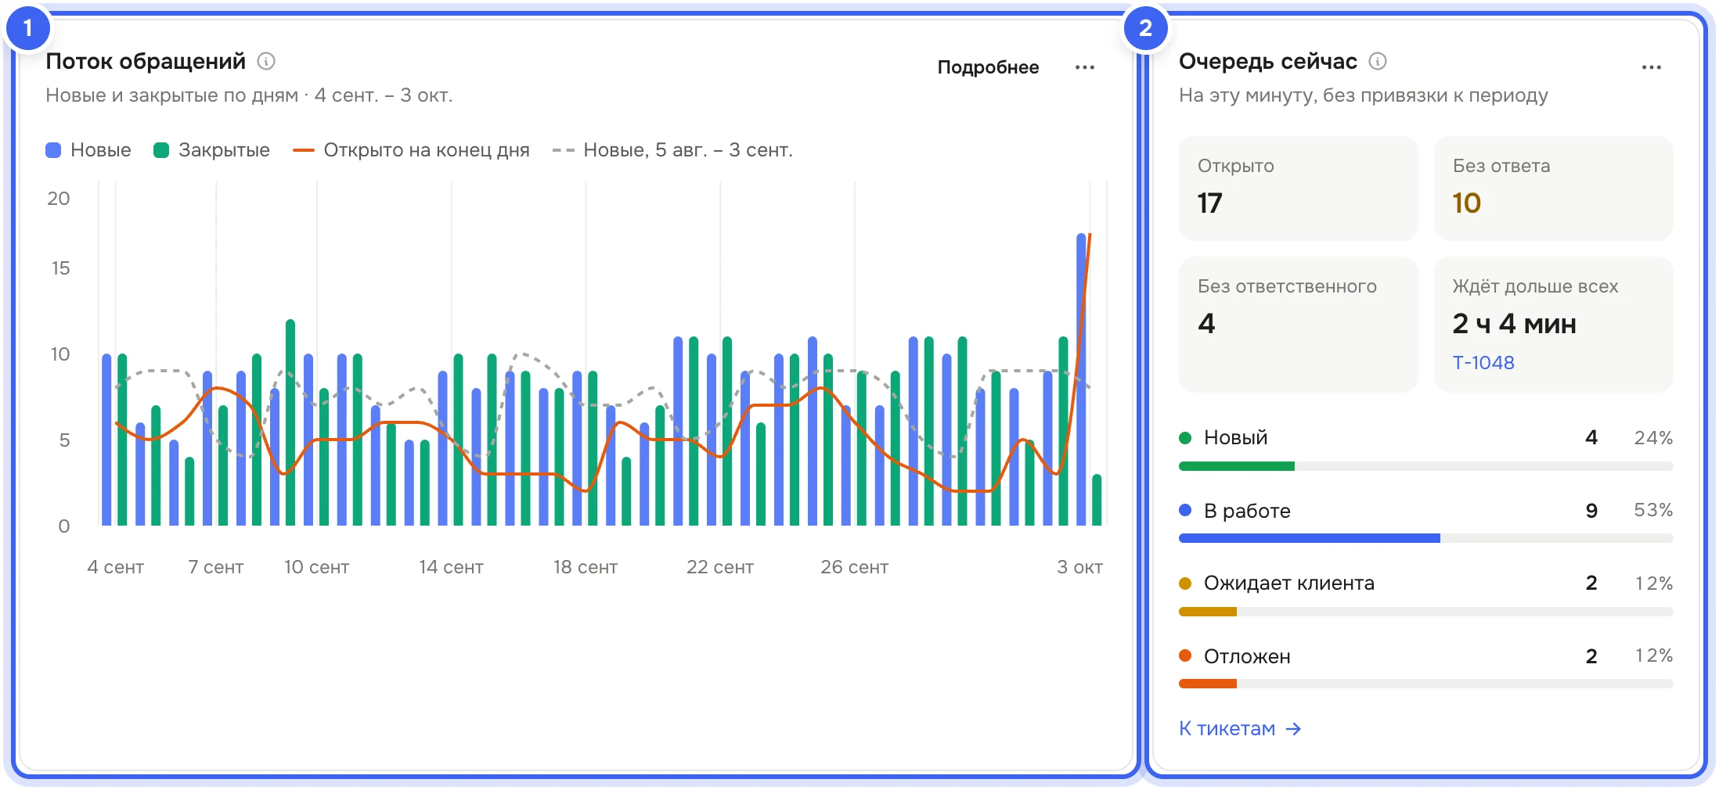
Task: Open the three-dots menu of Поток обращений card
Action: coord(1085,67)
